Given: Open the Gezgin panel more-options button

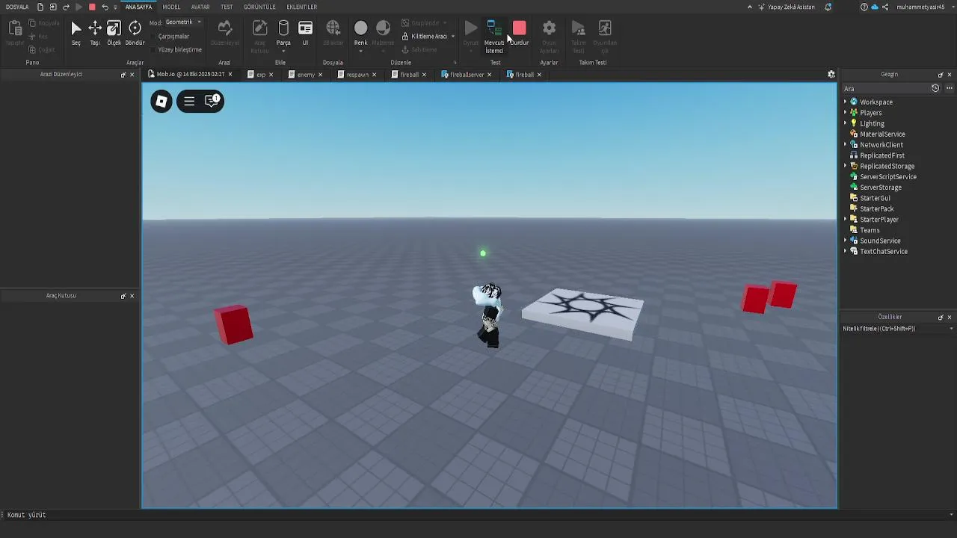Looking at the screenshot, I should click(x=950, y=88).
